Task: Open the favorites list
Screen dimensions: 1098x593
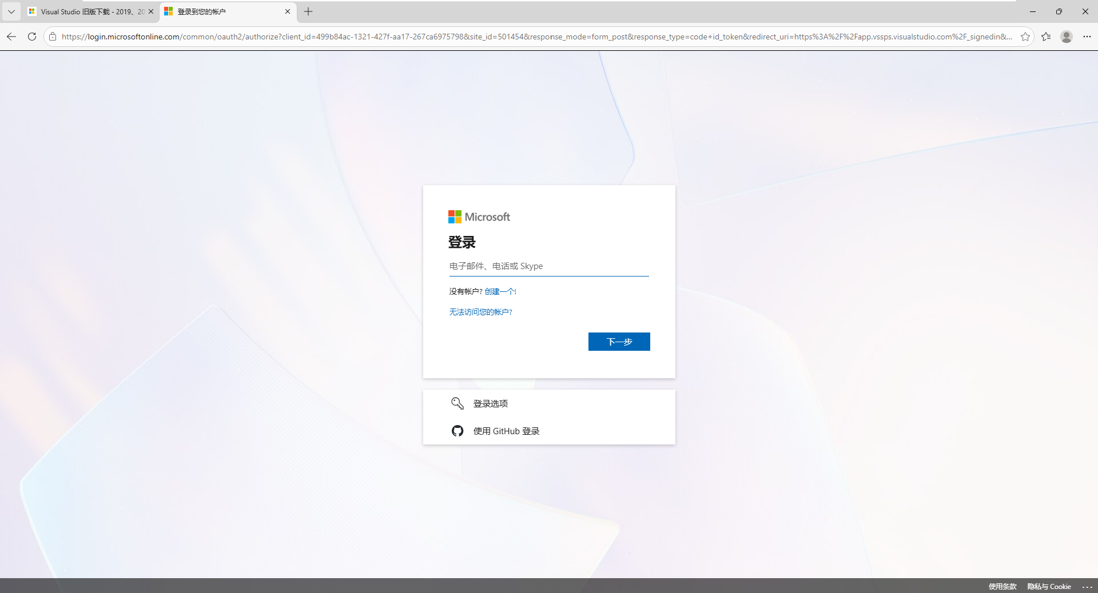Action: [x=1046, y=37]
